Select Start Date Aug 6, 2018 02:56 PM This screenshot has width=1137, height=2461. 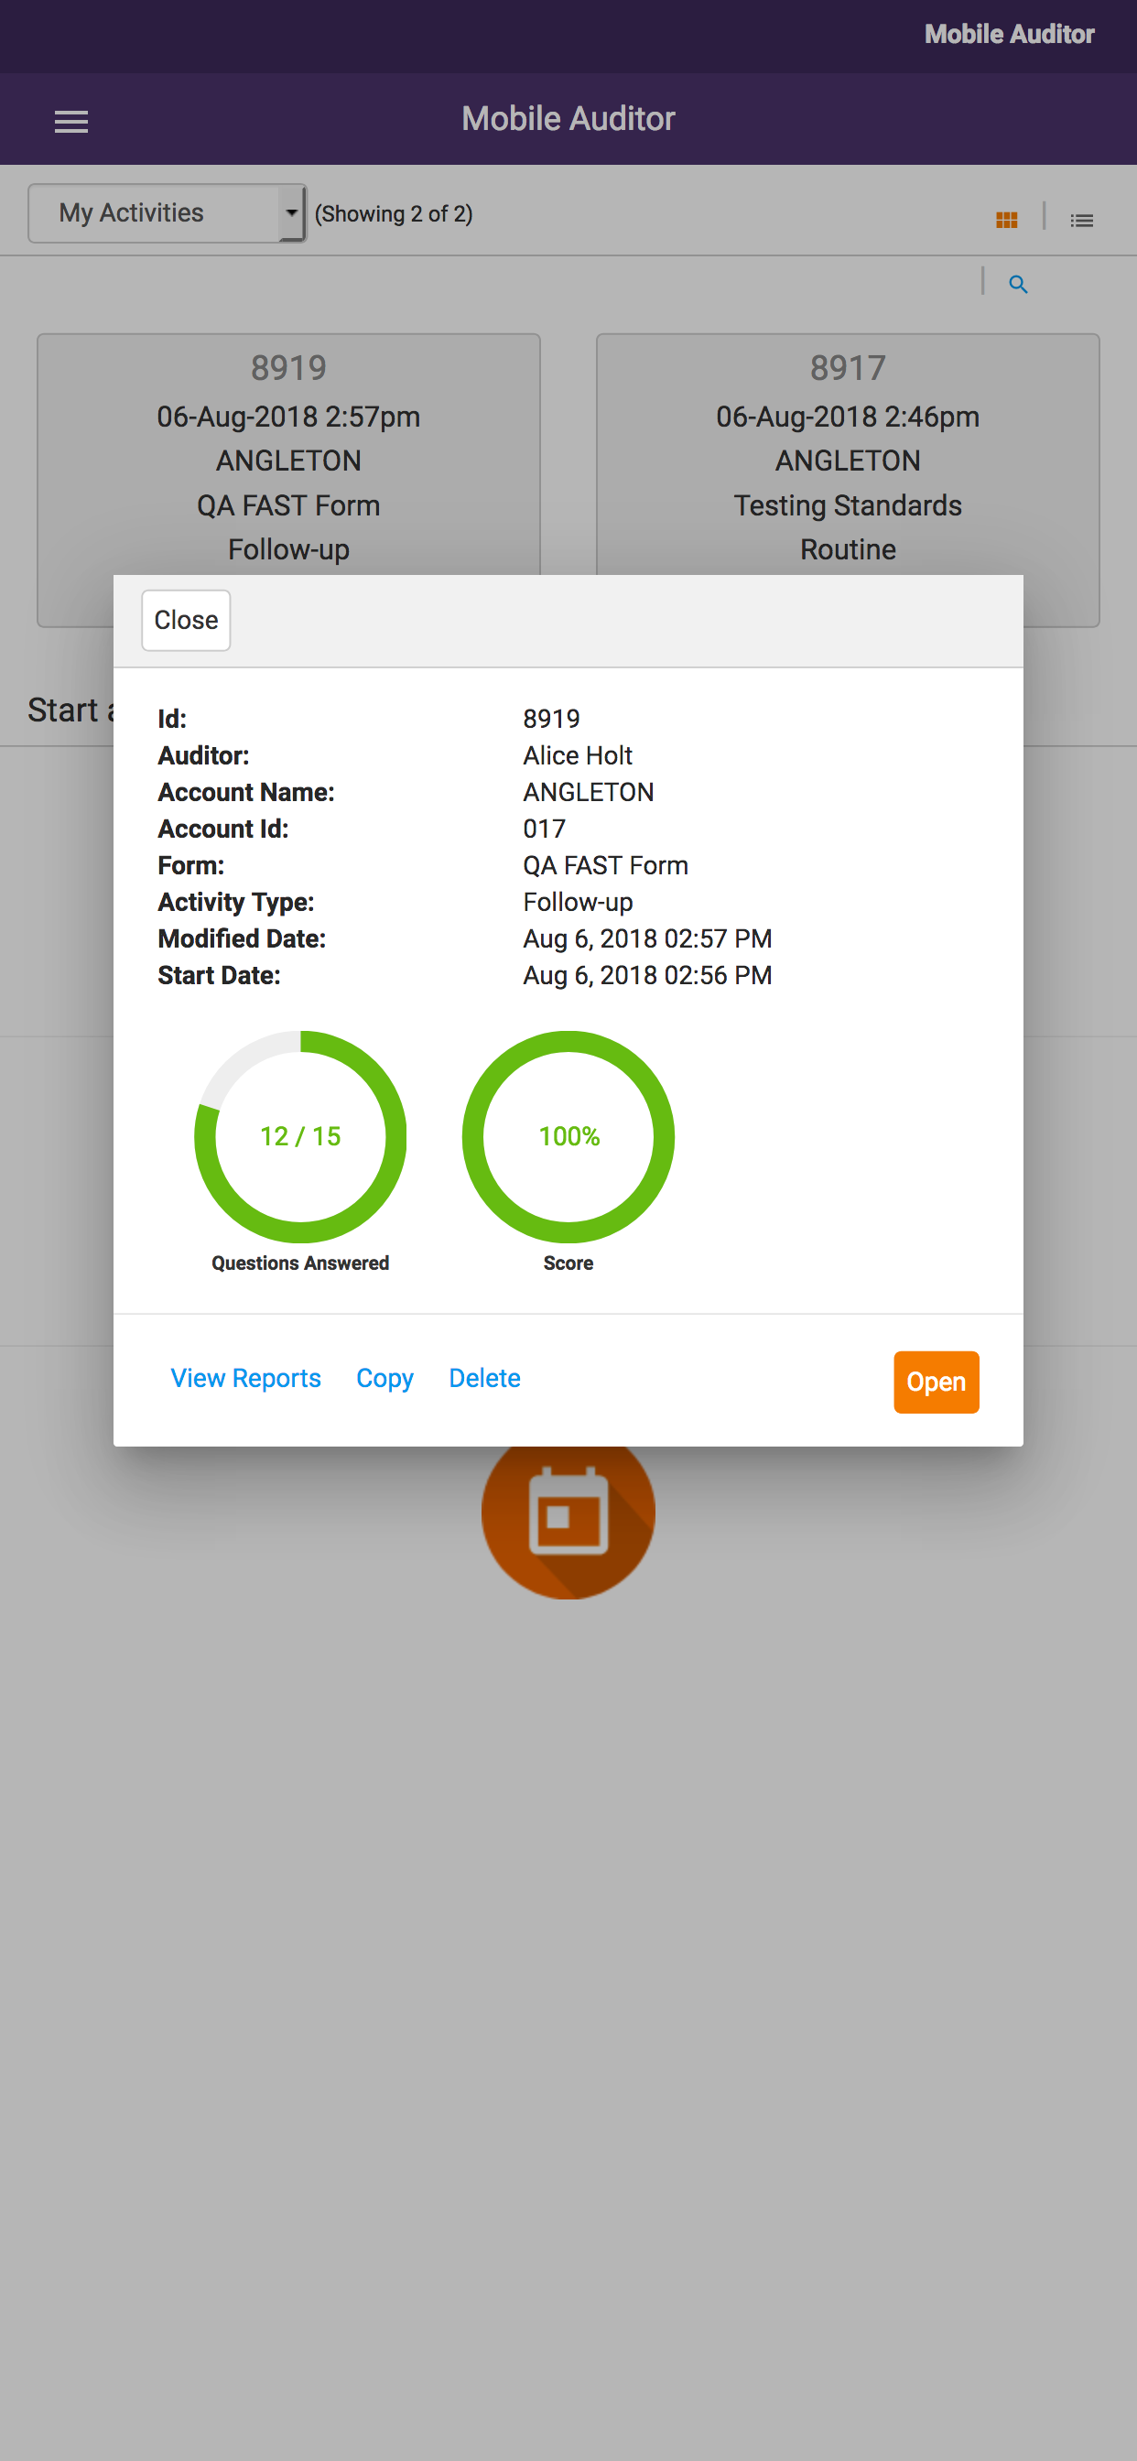647,975
